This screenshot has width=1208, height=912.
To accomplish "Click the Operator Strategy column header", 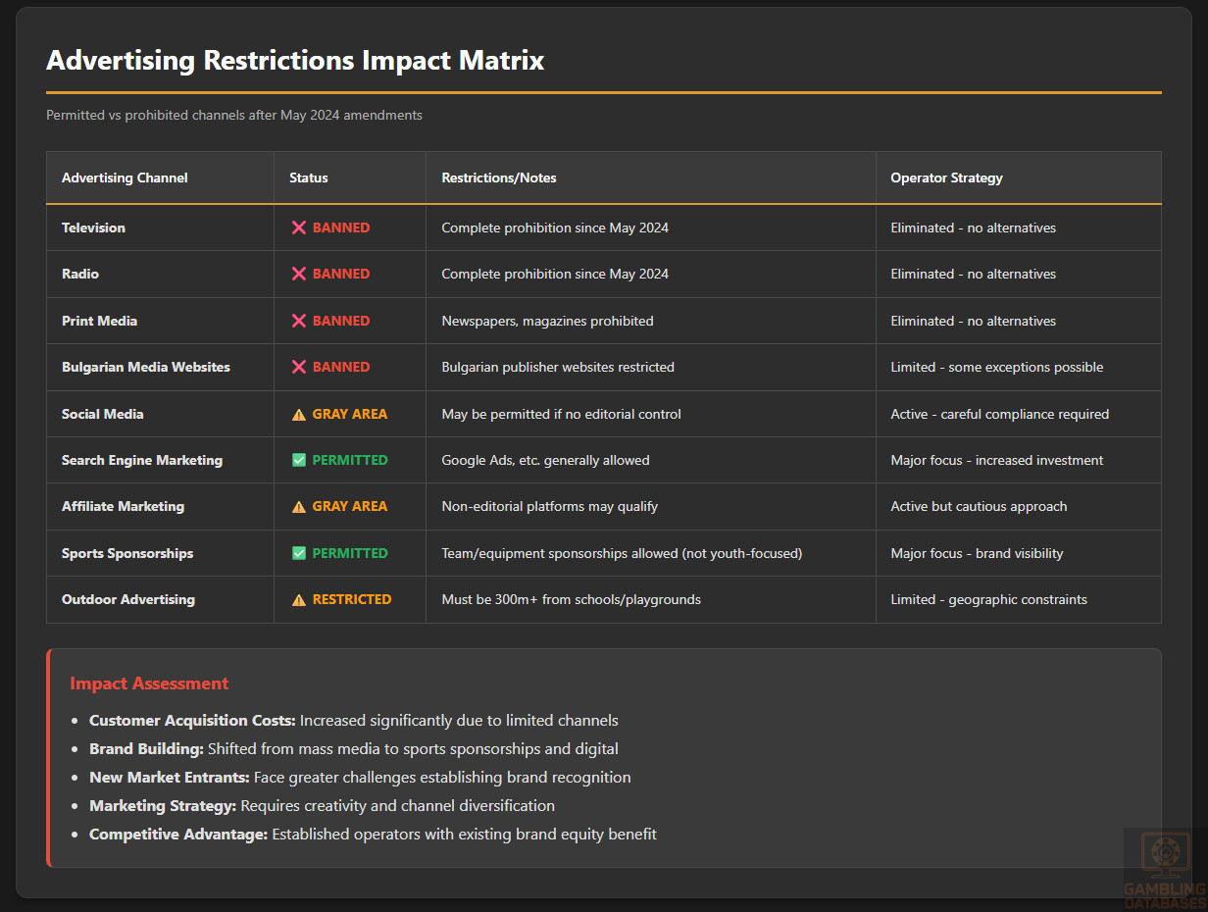I will (x=946, y=177).
